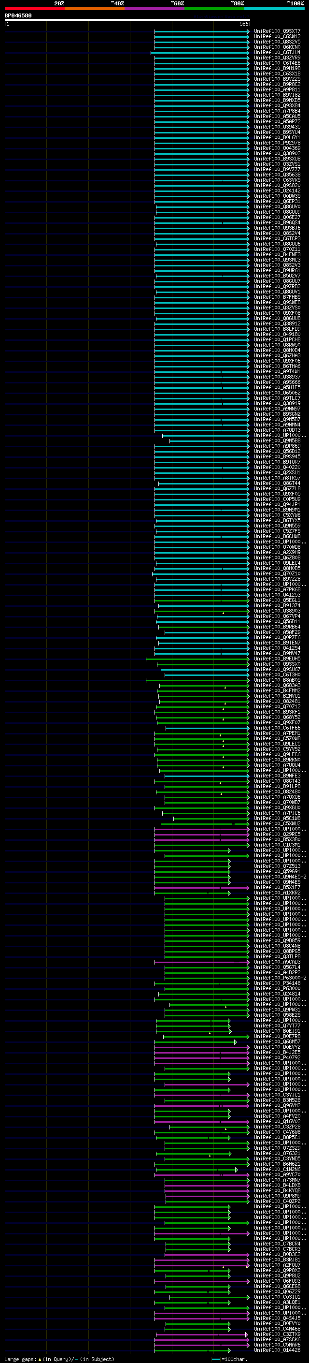Click the white query sequence bar
The height and width of the screenshot is (1363, 309).
(x=127, y=20)
